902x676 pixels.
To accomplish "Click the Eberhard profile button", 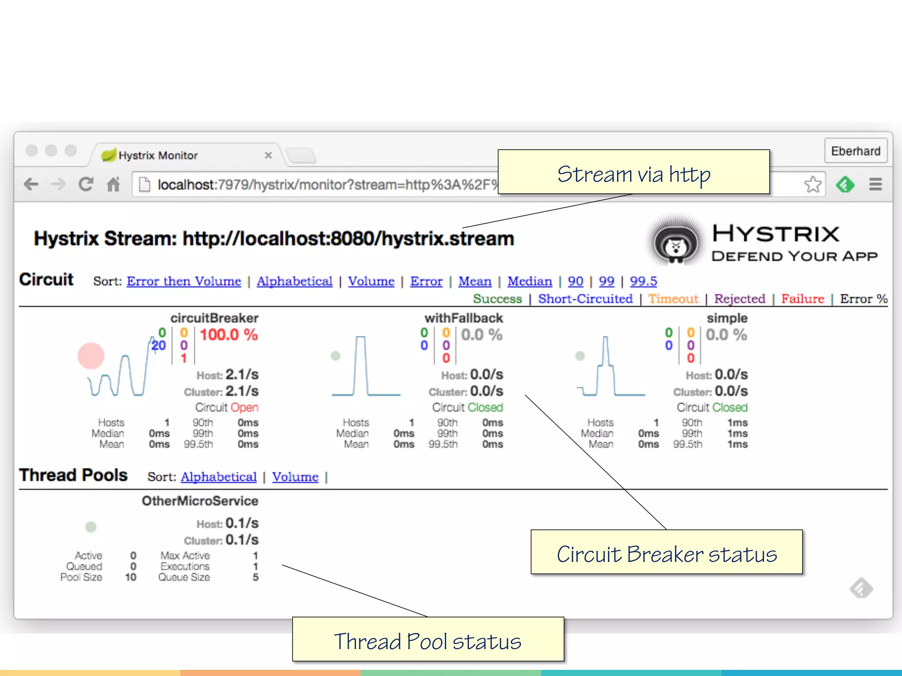I will pos(855,151).
